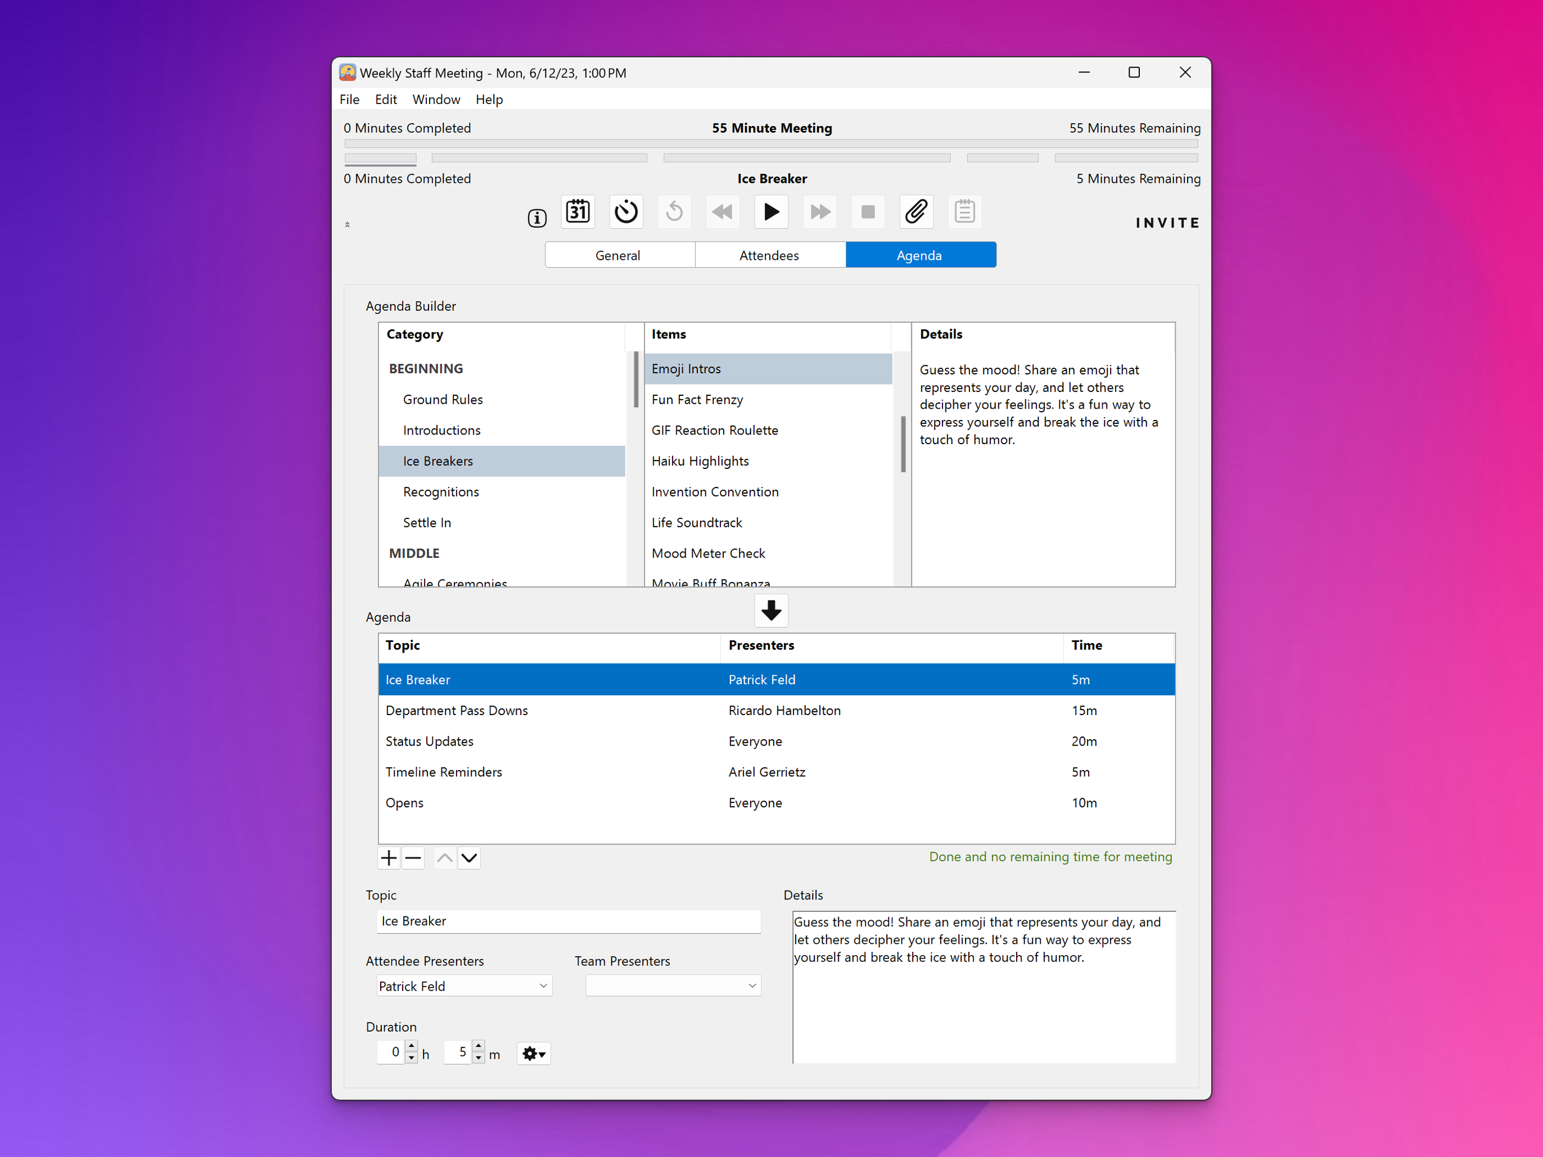
Task: Open meeting notes with the clipboard icon
Action: (964, 211)
